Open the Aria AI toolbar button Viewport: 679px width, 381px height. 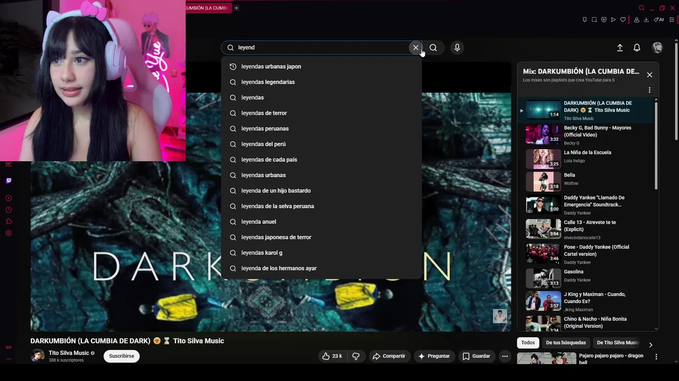[x=659, y=20]
